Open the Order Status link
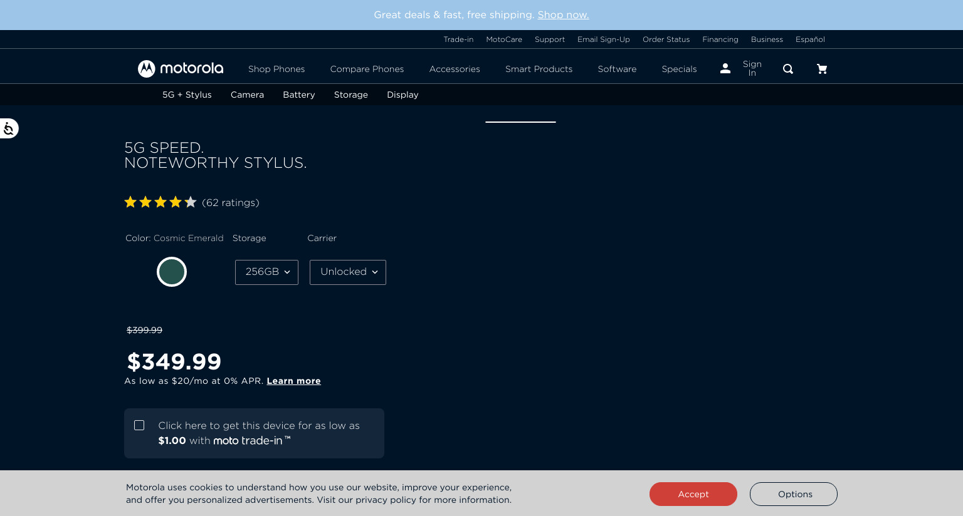The width and height of the screenshot is (963, 516). [666, 39]
